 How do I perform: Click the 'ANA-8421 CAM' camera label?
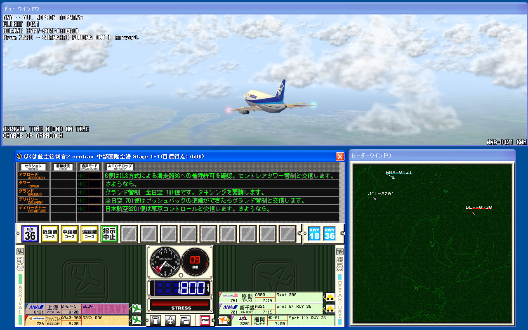click(x=507, y=142)
